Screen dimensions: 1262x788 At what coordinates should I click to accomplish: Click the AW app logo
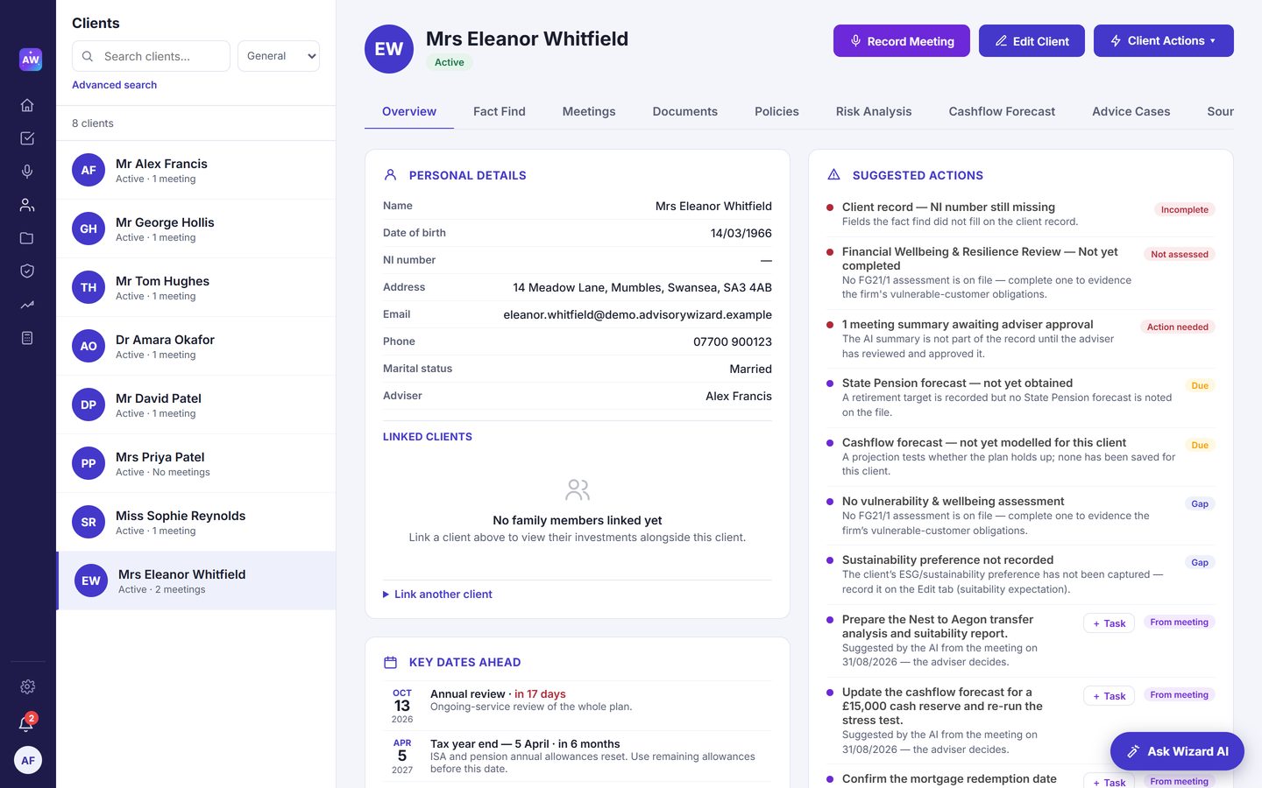point(30,60)
